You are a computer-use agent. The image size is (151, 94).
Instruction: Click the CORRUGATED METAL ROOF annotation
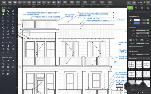tap(98, 21)
